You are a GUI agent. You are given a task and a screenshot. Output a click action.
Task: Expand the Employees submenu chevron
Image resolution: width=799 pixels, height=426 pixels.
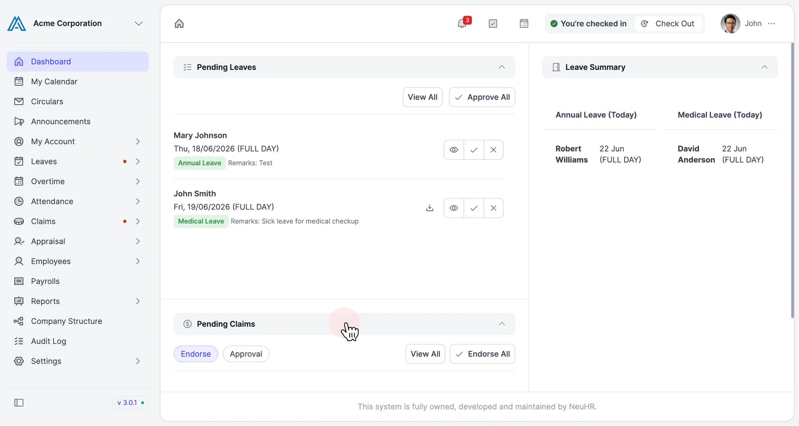[x=138, y=261]
